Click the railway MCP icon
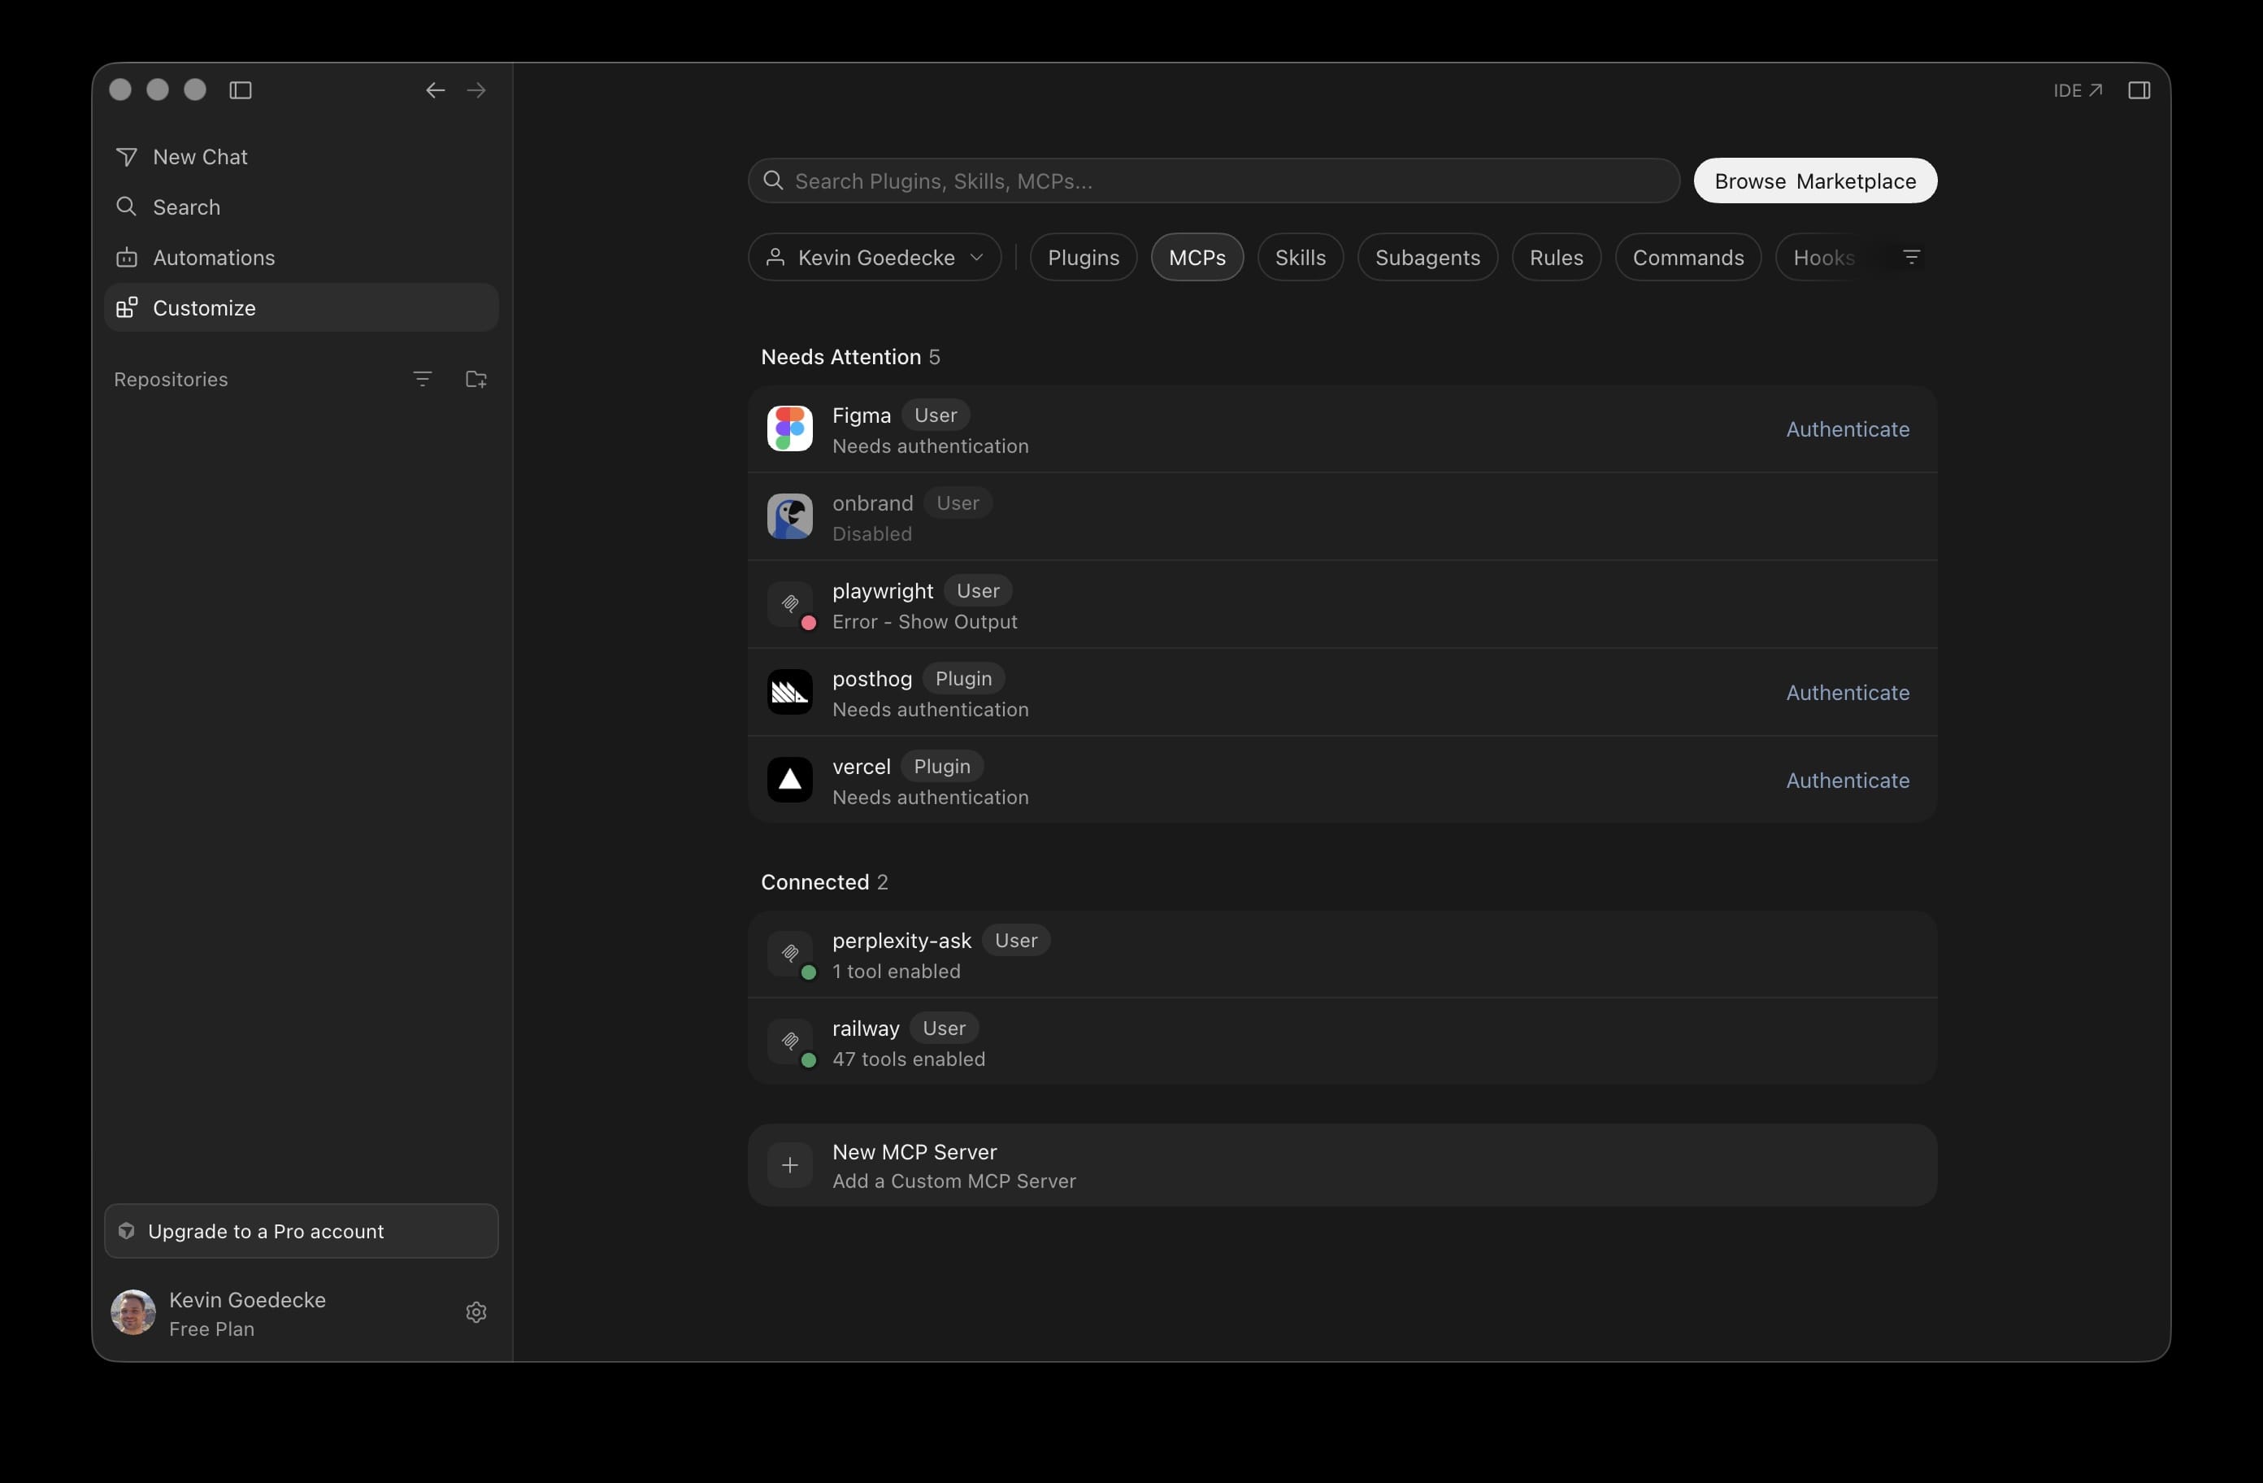The width and height of the screenshot is (2263, 1483). [x=789, y=1042]
